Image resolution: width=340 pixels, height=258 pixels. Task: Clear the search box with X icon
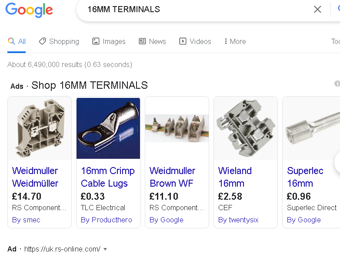click(317, 9)
